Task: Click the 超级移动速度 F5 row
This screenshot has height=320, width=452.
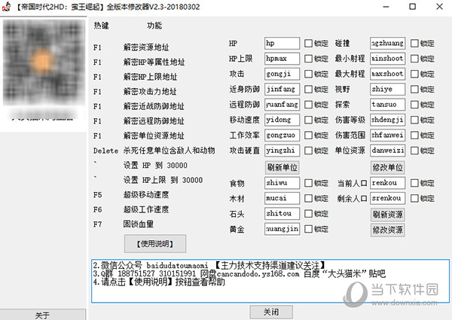Action: (x=131, y=195)
